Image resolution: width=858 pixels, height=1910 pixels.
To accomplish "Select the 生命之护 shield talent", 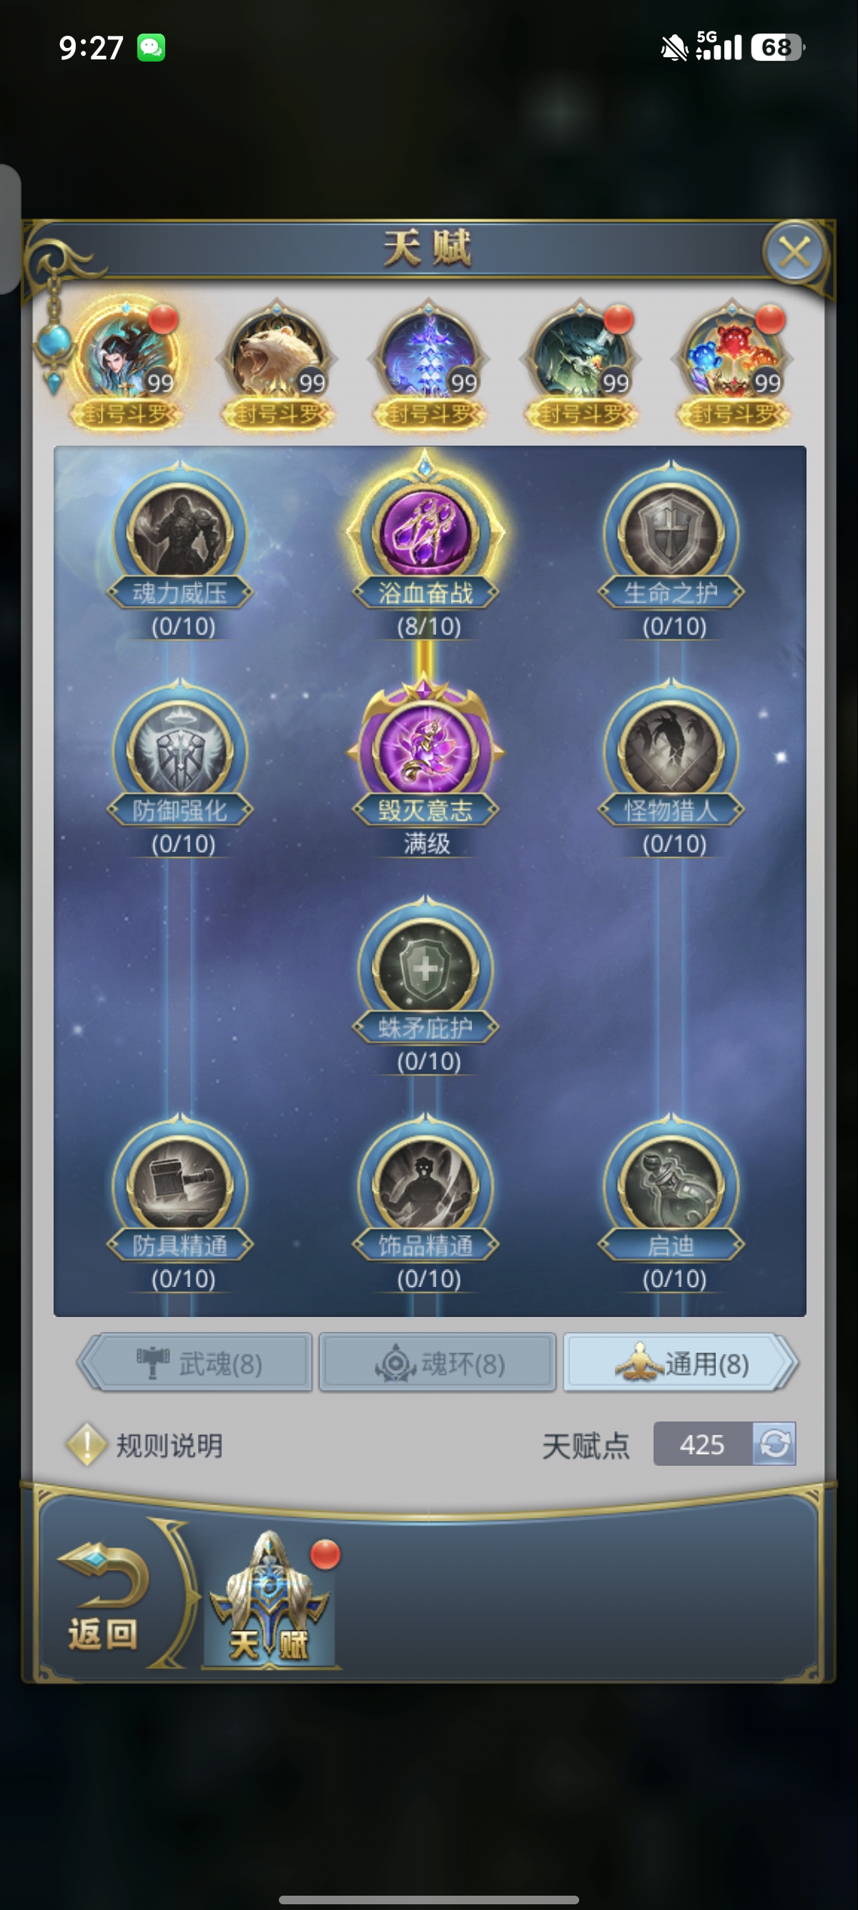I will [x=671, y=532].
